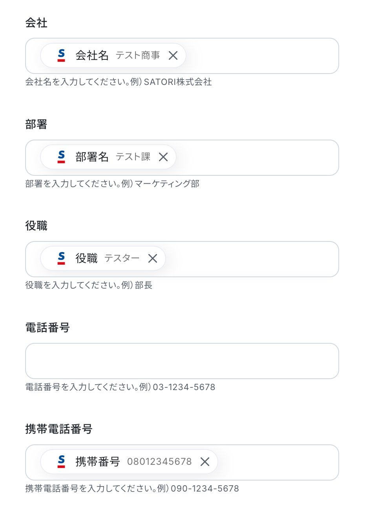Click the SATORI icon in the 会社名 chip
Viewport: 369px width, 512px height.
coord(61,55)
